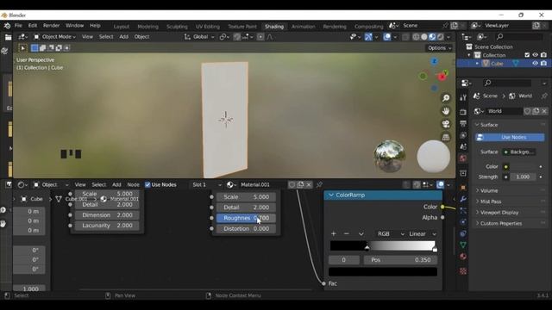Open the Object Mode dropdown
Viewport: 552px width, 310px height.
[55, 37]
